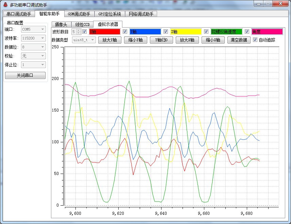Open the 数据类型 uint8_t dropdown
This screenshot has width=291, height=224.
point(84,40)
